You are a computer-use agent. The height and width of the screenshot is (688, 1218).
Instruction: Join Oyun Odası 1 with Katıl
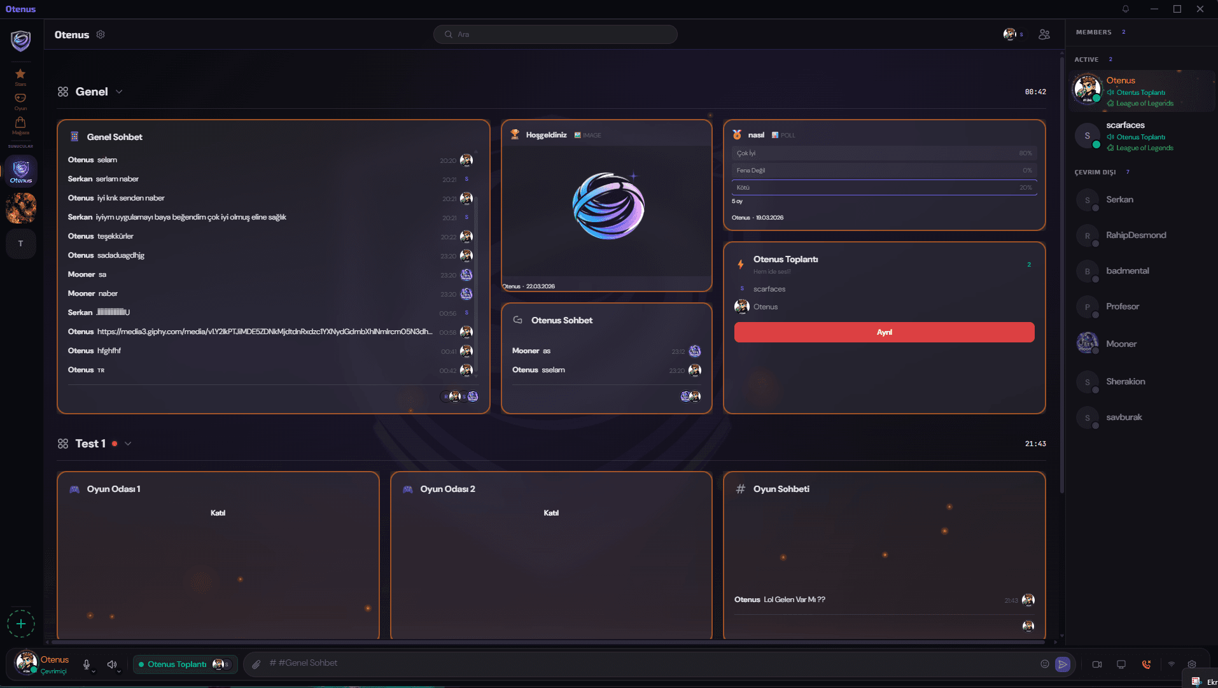point(218,513)
